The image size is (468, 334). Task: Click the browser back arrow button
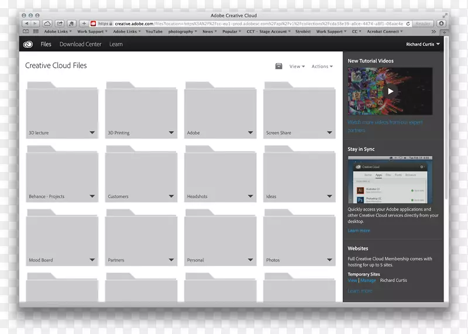click(x=26, y=23)
